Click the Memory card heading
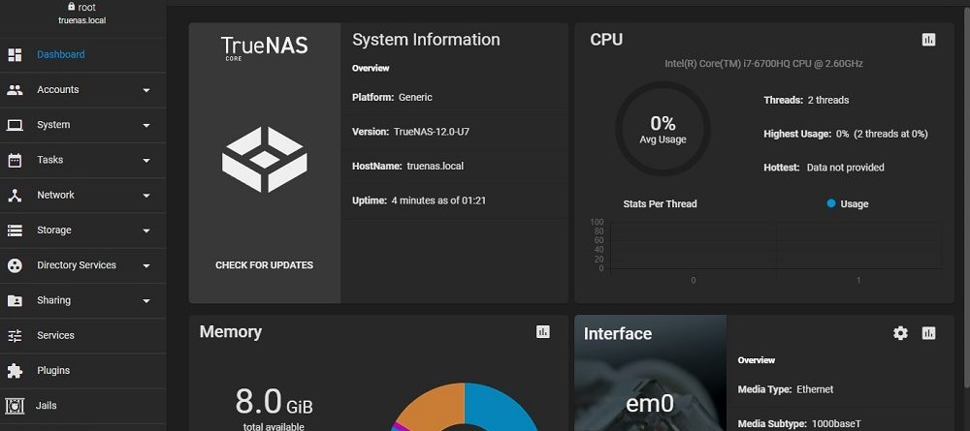This screenshot has height=431, width=970. pyautogui.click(x=230, y=331)
